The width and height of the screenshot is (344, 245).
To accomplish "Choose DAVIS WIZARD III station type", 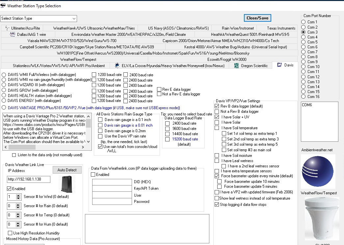I will (x=4, y=85).
